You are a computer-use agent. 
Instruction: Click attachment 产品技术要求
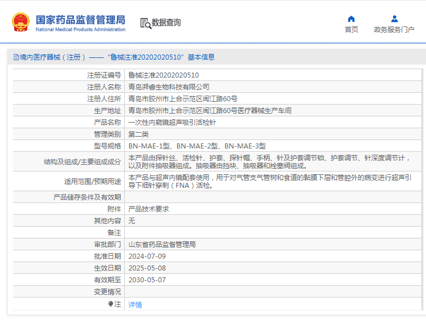148,209
